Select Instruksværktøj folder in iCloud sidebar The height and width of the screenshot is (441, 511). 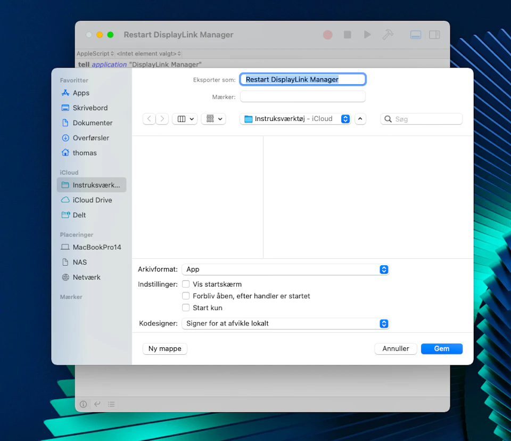point(92,185)
